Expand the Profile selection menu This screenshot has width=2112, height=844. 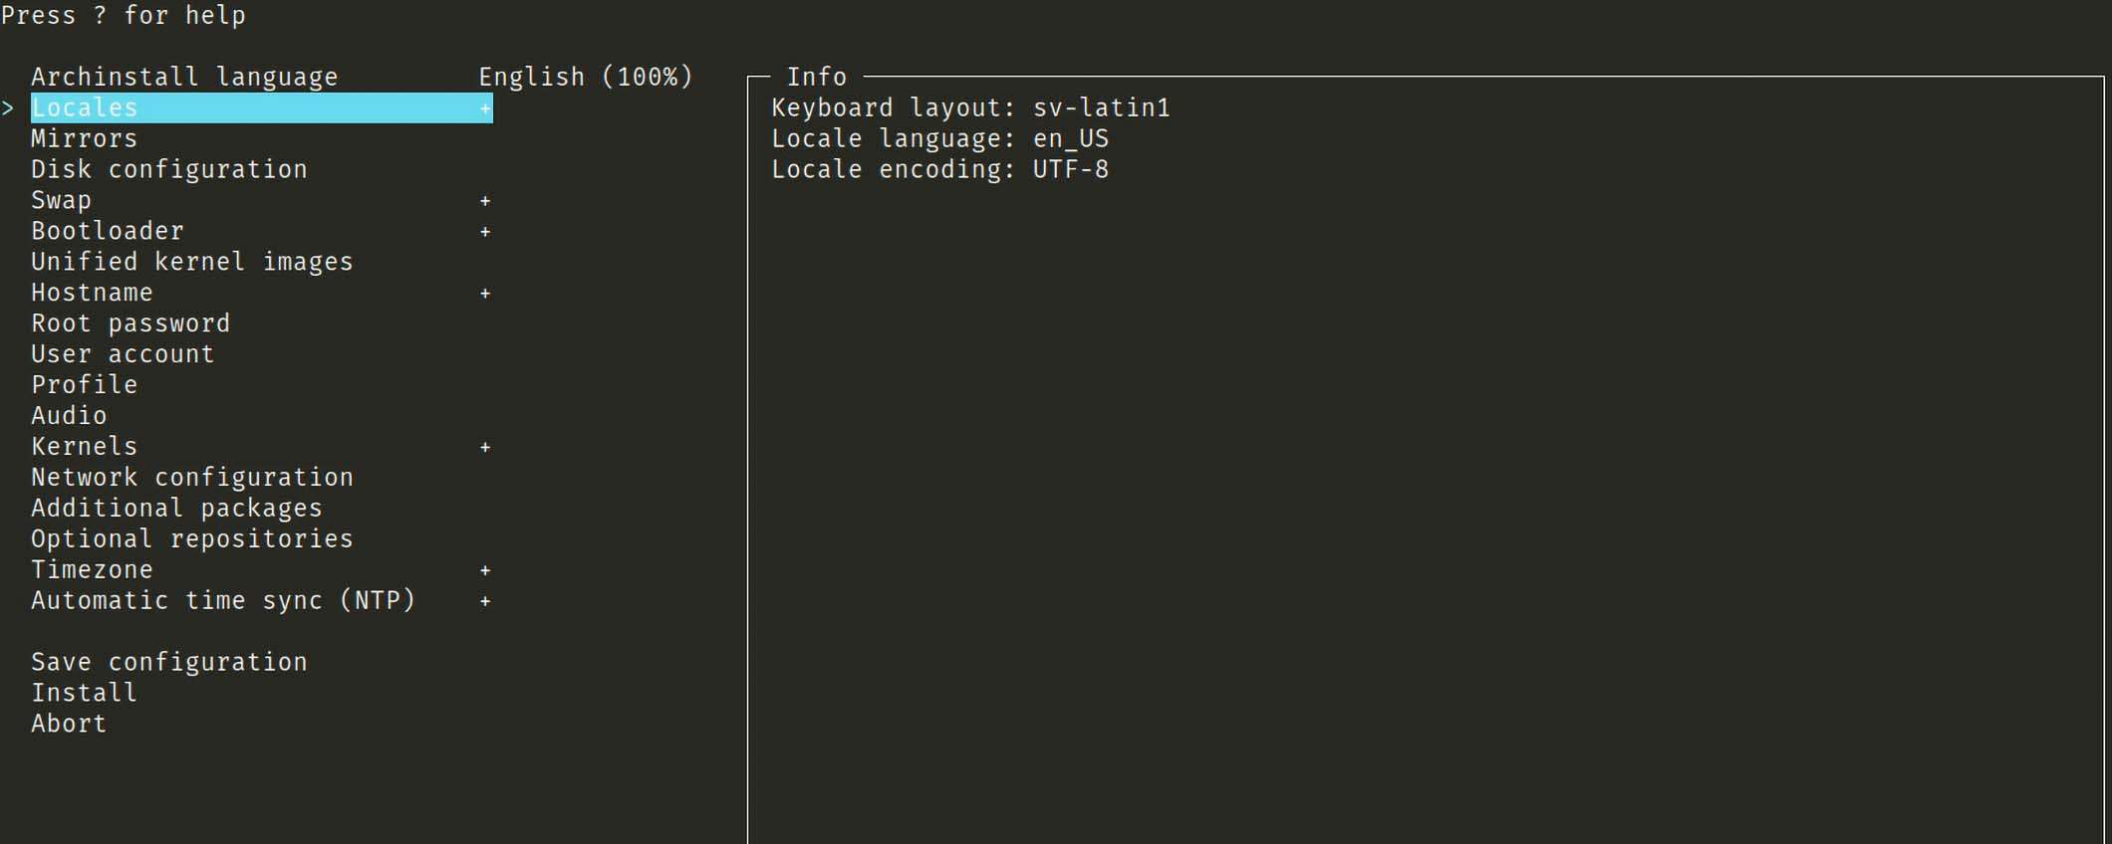click(x=85, y=384)
